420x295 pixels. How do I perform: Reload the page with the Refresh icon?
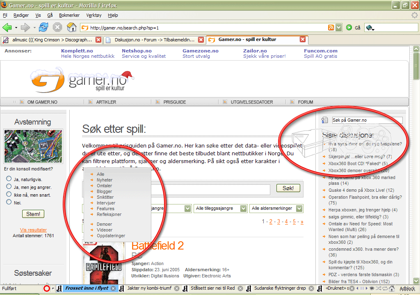click(x=43, y=27)
